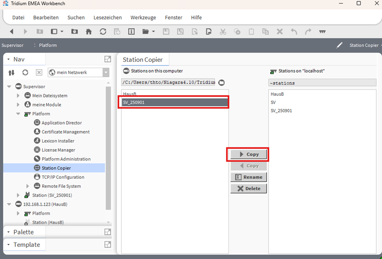Click the round browse icon beside the path
The image size is (382, 259).
(x=221, y=83)
